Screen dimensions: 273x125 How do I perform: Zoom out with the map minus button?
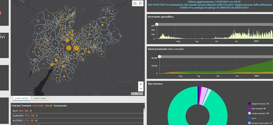[141, 89]
